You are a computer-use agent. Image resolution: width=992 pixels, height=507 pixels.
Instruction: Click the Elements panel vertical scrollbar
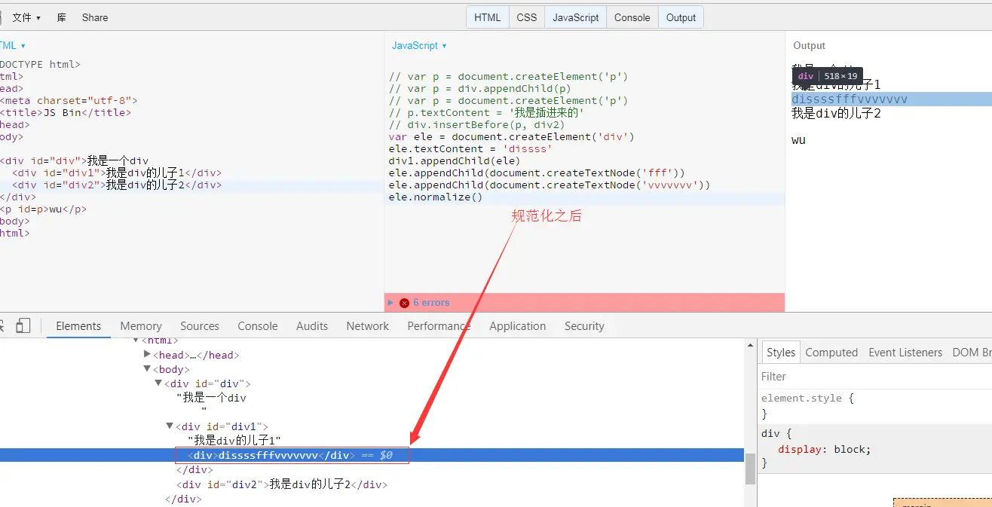coord(750,469)
